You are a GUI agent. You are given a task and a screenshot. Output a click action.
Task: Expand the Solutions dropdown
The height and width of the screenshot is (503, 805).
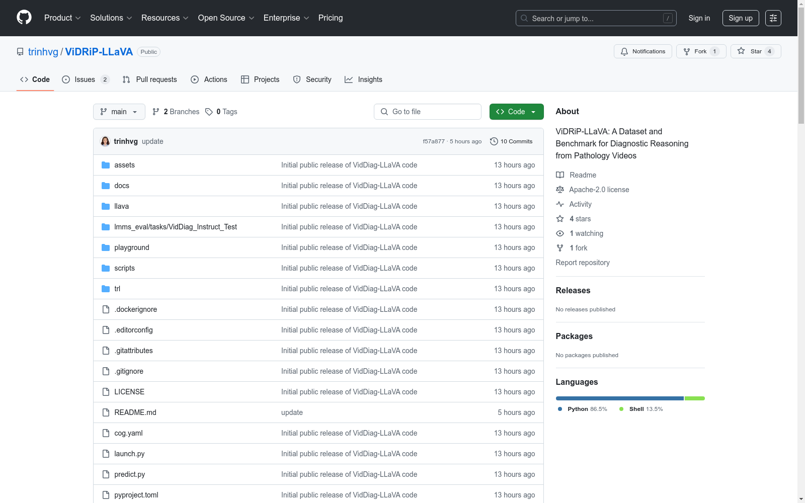click(111, 18)
